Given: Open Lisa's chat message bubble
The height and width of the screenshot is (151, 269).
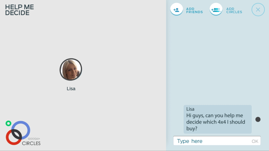Looking at the screenshot, I should (x=218, y=119).
